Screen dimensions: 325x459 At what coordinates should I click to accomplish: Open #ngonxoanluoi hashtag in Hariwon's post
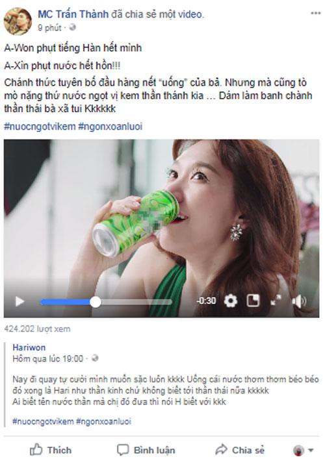(103, 421)
